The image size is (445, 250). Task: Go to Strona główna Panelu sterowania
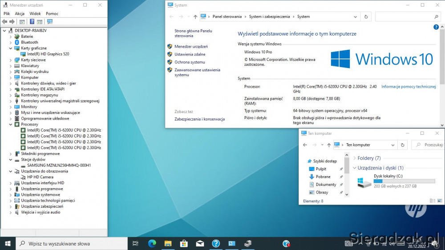[193, 33]
